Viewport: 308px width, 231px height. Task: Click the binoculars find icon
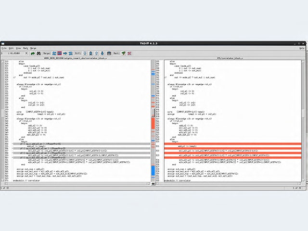38,53
